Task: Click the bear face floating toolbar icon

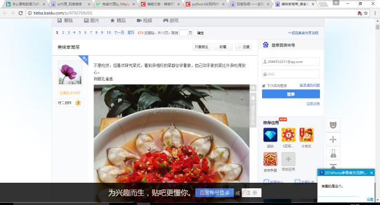Action: (x=333, y=125)
